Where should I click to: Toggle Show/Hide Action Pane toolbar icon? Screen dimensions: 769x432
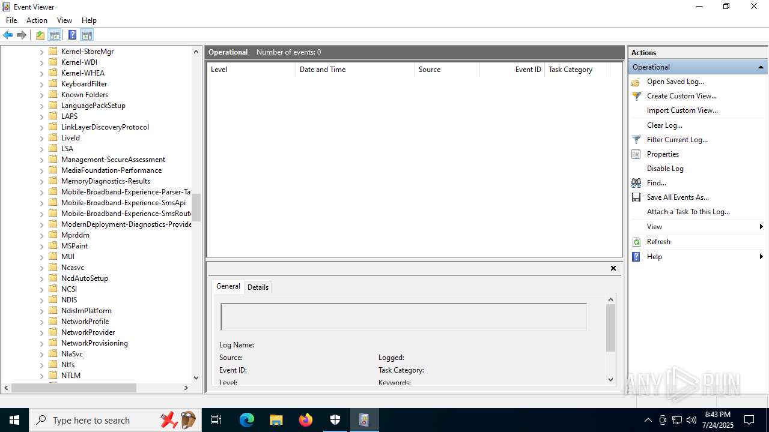[x=87, y=35]
